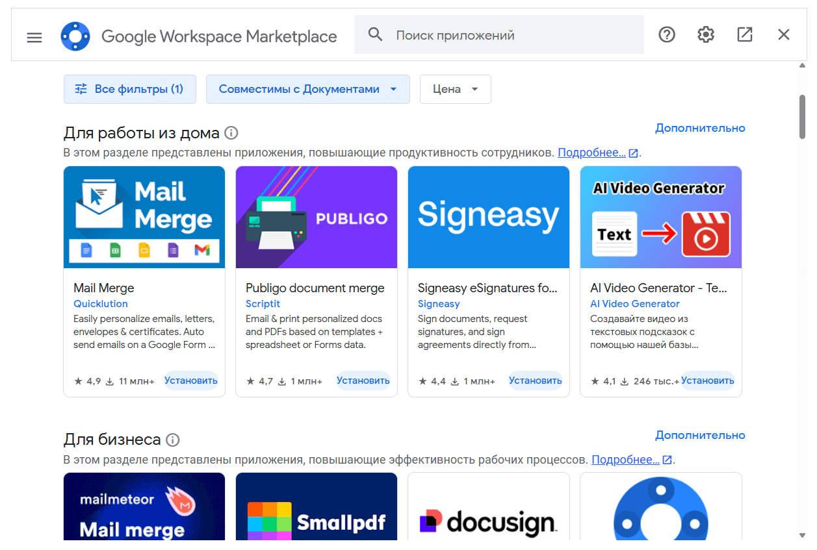Open the PUBLIGO banner image
This screenshot has height=550, width=817.
(x=317, y=217)
